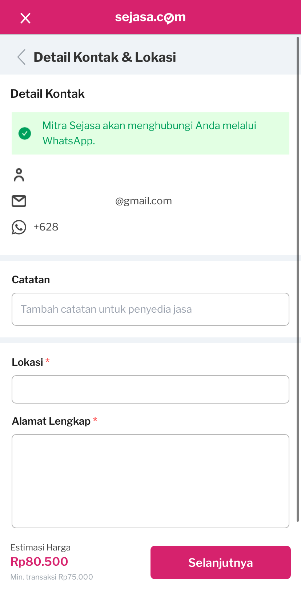
Task: Click the location pin inside the sejasa logo
Action: coord(169,17)
